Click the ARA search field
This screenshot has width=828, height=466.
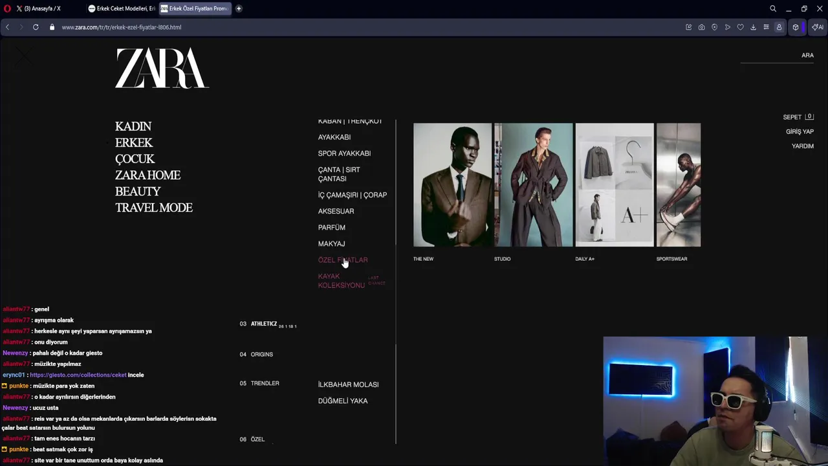click(x=777, y=56)
